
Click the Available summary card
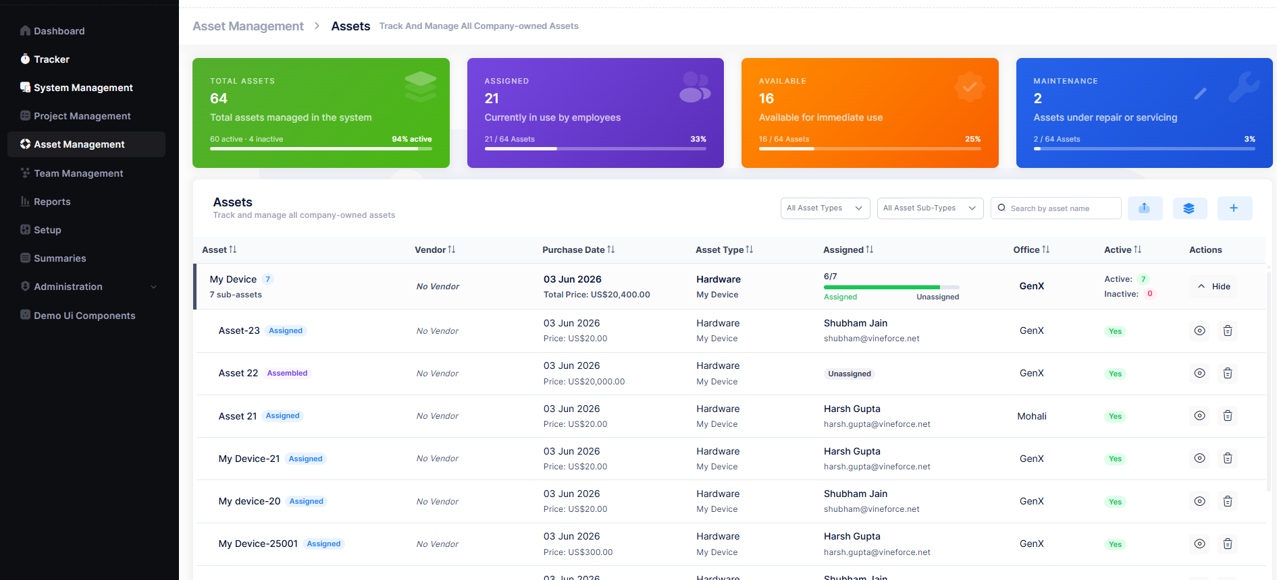(x=870, y=113)
